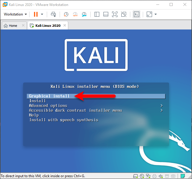Toggle the thumbnail bar view

106,14
